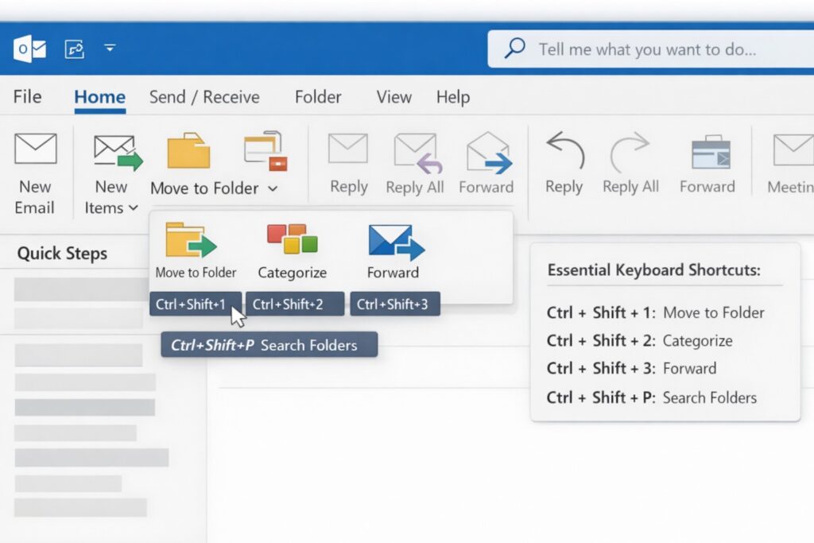Click the Quick Steps panel heading
The width and height of the screenshot is (814, 543).
[x=63, y=253]
